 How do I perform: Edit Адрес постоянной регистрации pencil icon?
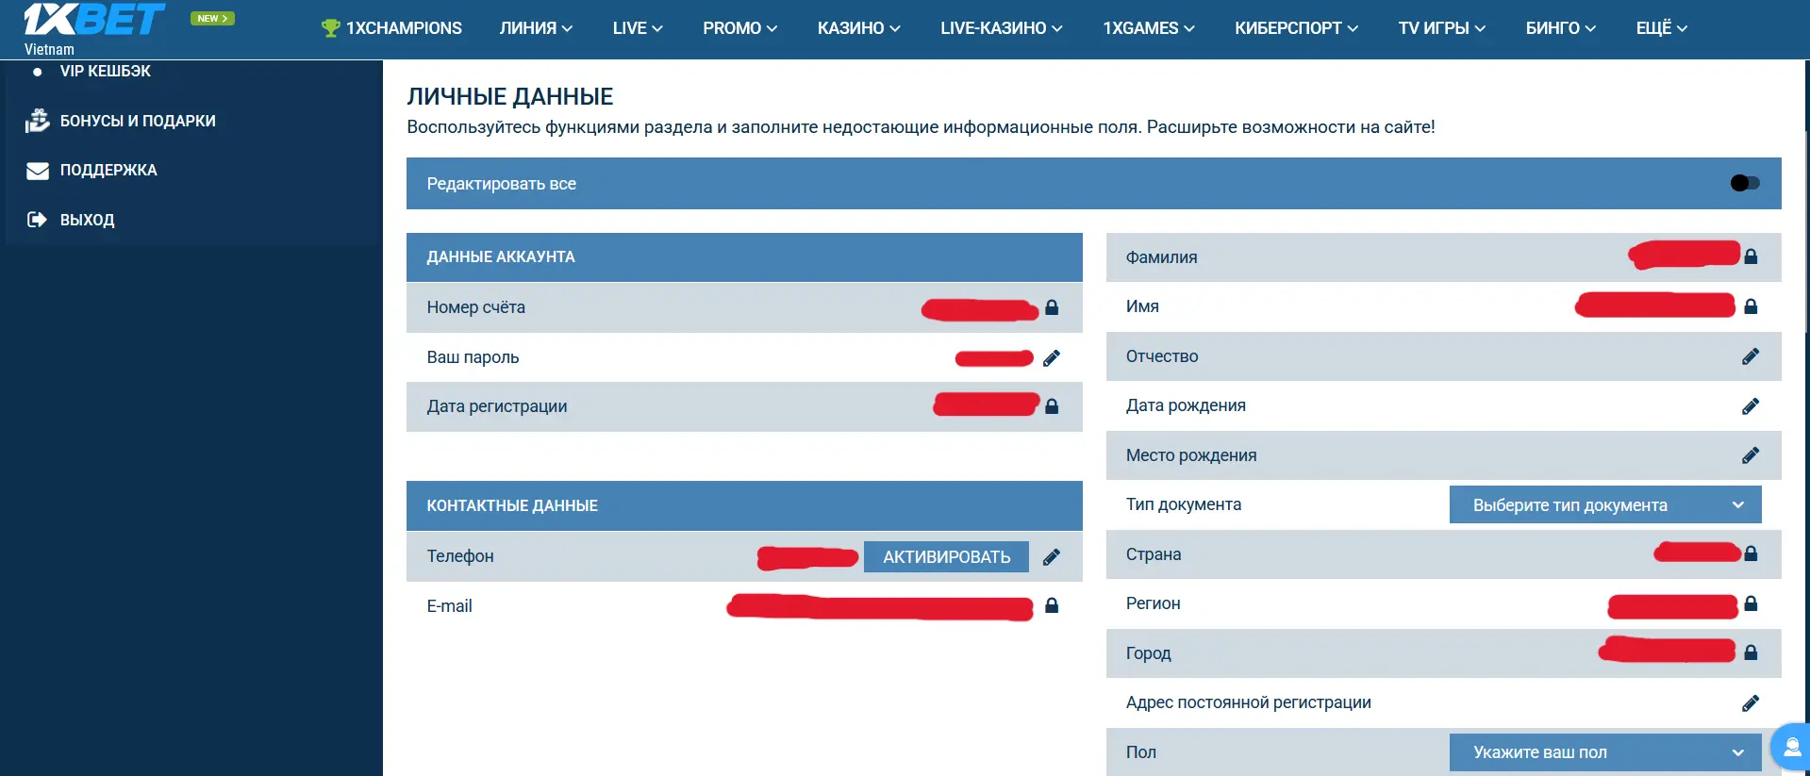(1751, 703)
